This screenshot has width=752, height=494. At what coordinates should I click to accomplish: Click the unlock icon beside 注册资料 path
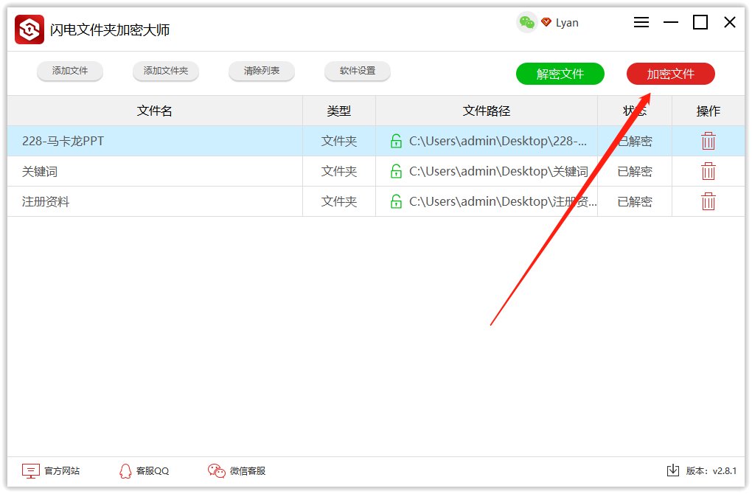click(x=396, y=201)
